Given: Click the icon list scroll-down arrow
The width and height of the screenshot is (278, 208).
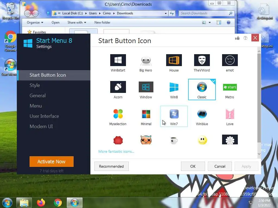Looking at the screenshot, I should pos(259,154).
